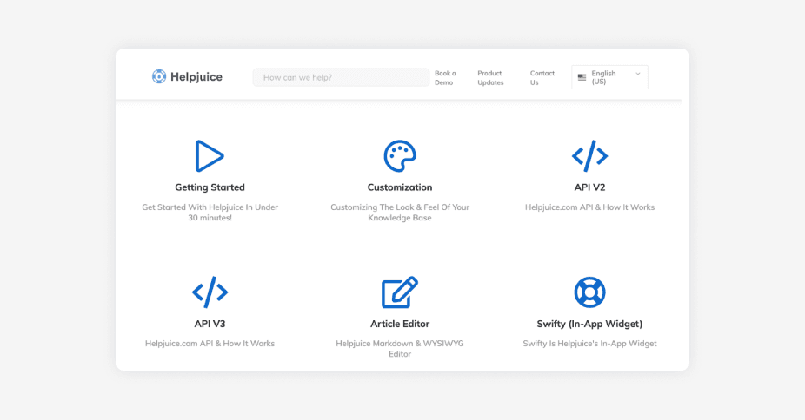Screen dimensions: 805x420
Task: Expand language chevron arrow
Action: (638, 74)
